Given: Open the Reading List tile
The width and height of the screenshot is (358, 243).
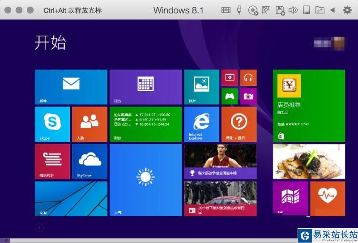Looking at the screenshot, I should click(52, 162).
